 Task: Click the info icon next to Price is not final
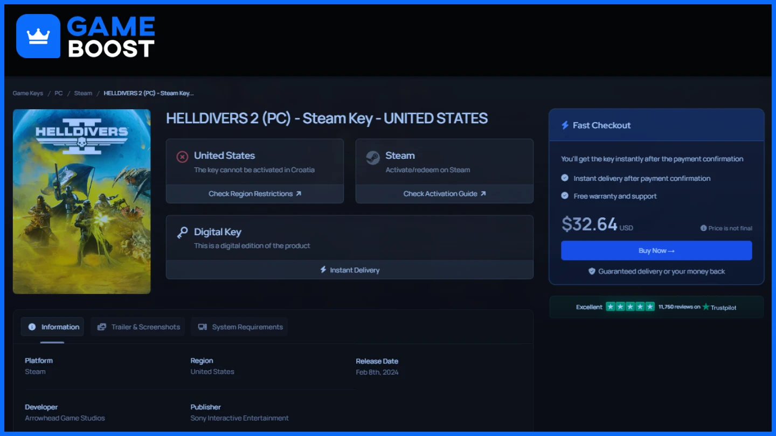[703, 228]
